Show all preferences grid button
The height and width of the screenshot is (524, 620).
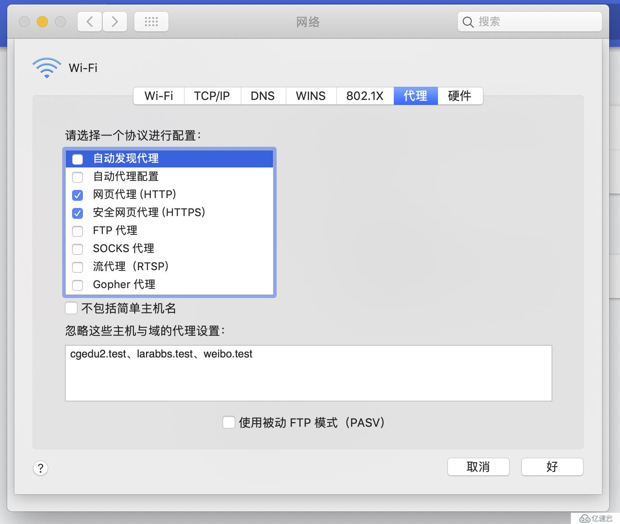[151, 22]
